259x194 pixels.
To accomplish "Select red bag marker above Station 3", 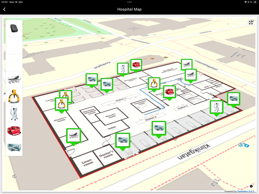I will pos(169,91).
